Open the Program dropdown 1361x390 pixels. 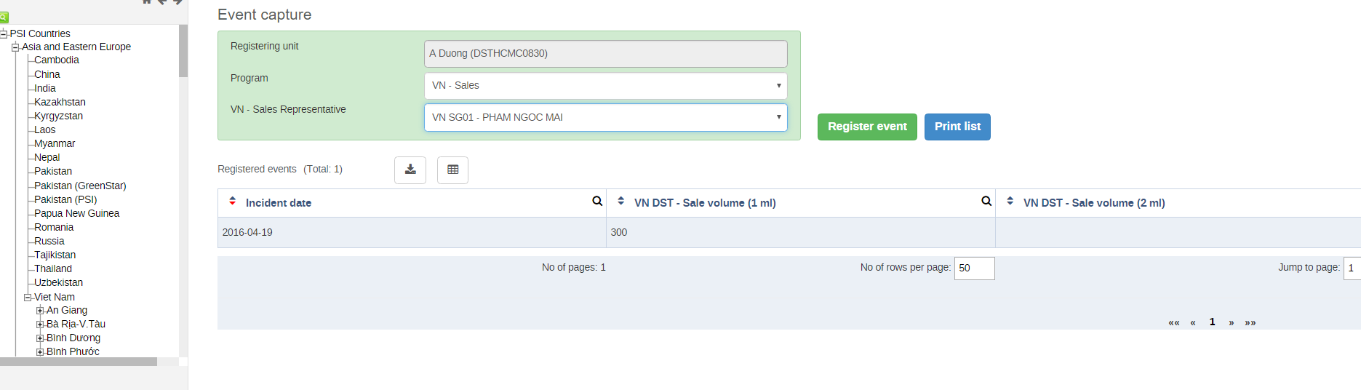(x=605, y=86)
